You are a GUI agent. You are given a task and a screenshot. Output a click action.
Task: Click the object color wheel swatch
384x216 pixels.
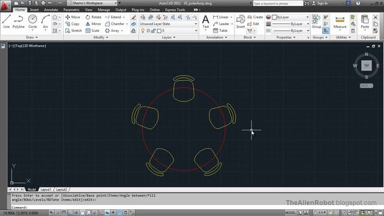point(268,17)
